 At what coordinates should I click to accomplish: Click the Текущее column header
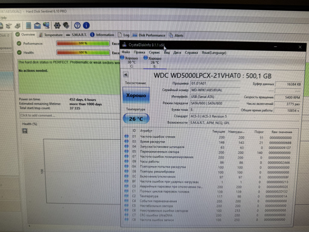(218, 131)
